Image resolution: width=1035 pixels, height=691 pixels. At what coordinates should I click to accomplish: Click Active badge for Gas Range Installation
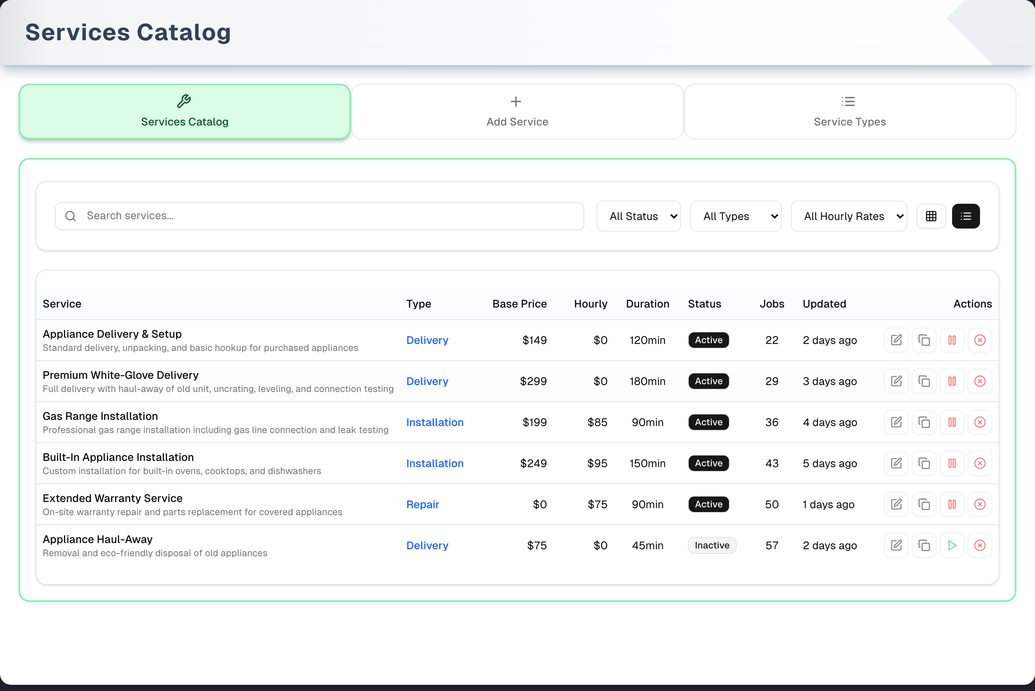point(708,422)
